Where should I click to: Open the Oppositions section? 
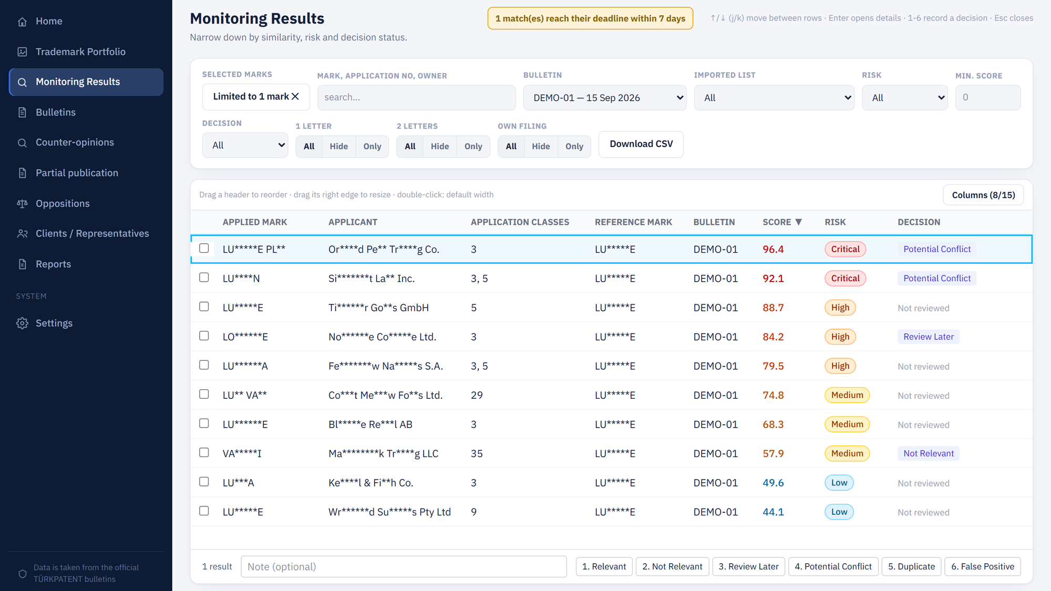point(86,203)
